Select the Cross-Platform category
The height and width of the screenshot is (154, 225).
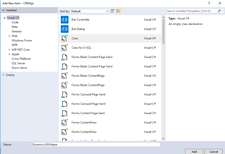click(21, 59)
